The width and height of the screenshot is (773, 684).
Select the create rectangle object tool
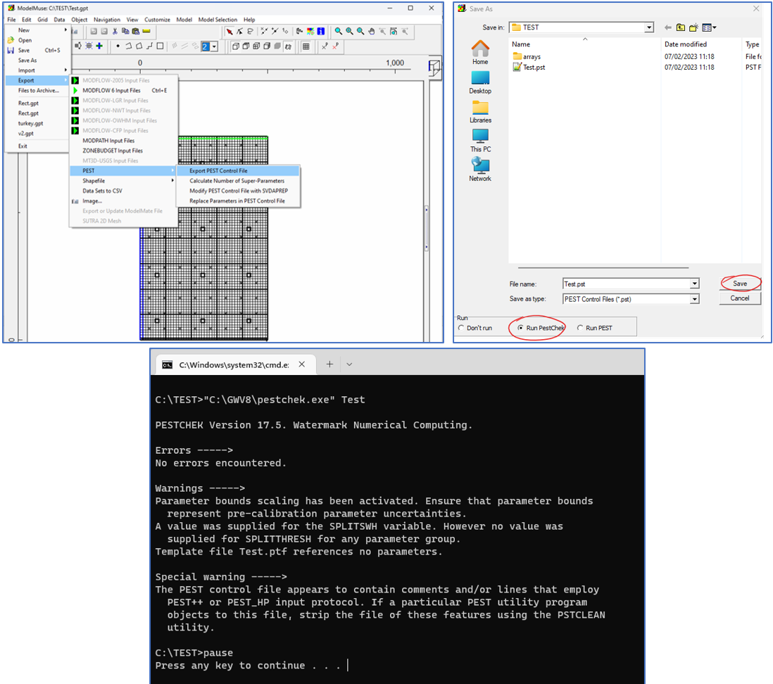click(161, 46)
